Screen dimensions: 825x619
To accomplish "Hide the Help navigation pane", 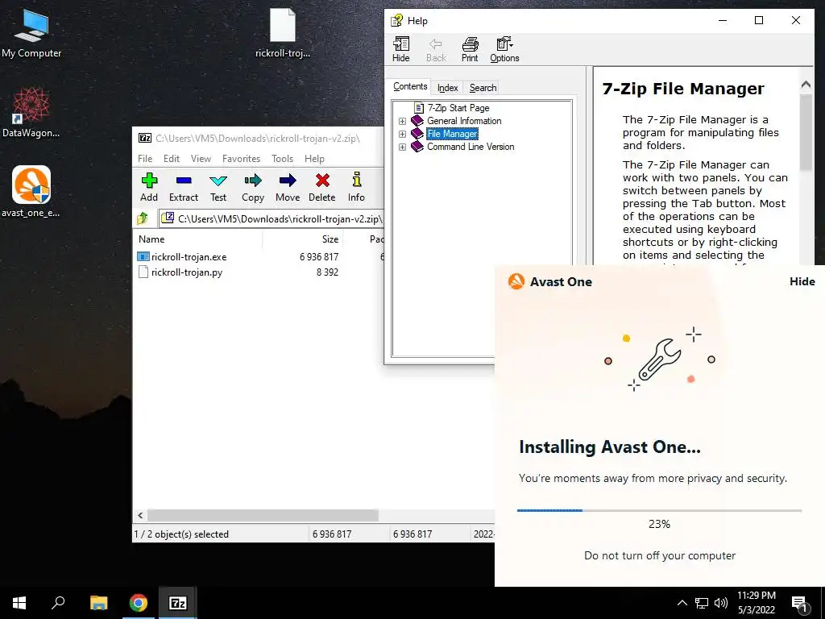I will [x=401, y=49].
